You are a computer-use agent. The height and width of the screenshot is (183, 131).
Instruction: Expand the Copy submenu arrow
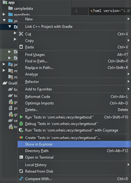(128, 41)
